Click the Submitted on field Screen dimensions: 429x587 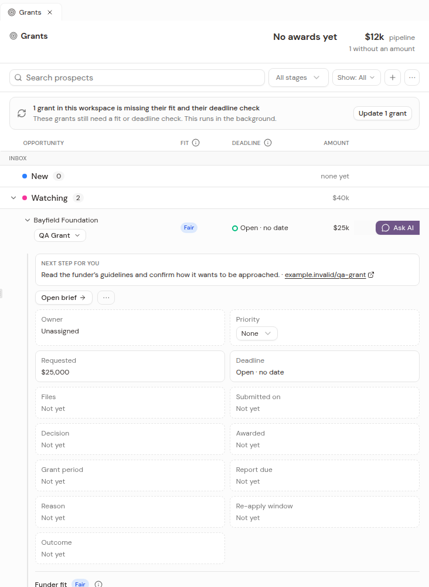pyautogui.click(x=324, y=403)
